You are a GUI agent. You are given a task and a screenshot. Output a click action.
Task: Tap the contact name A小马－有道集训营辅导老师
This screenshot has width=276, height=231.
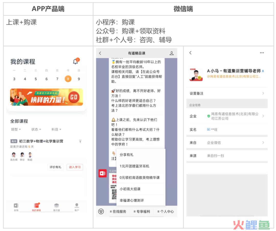tap(234, 71)
